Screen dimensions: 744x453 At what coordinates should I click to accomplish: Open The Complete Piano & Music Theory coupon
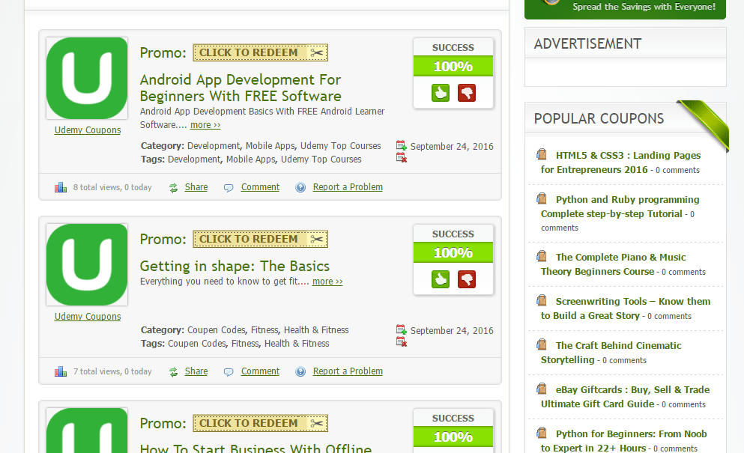click(x=614, y=264)
